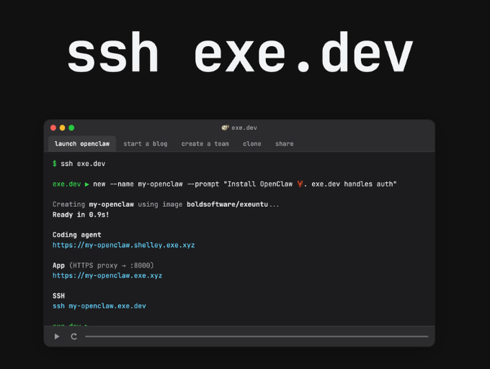490x369 pixels.
Task: Click the 'Coding agent' label
Action: point(77,235)
